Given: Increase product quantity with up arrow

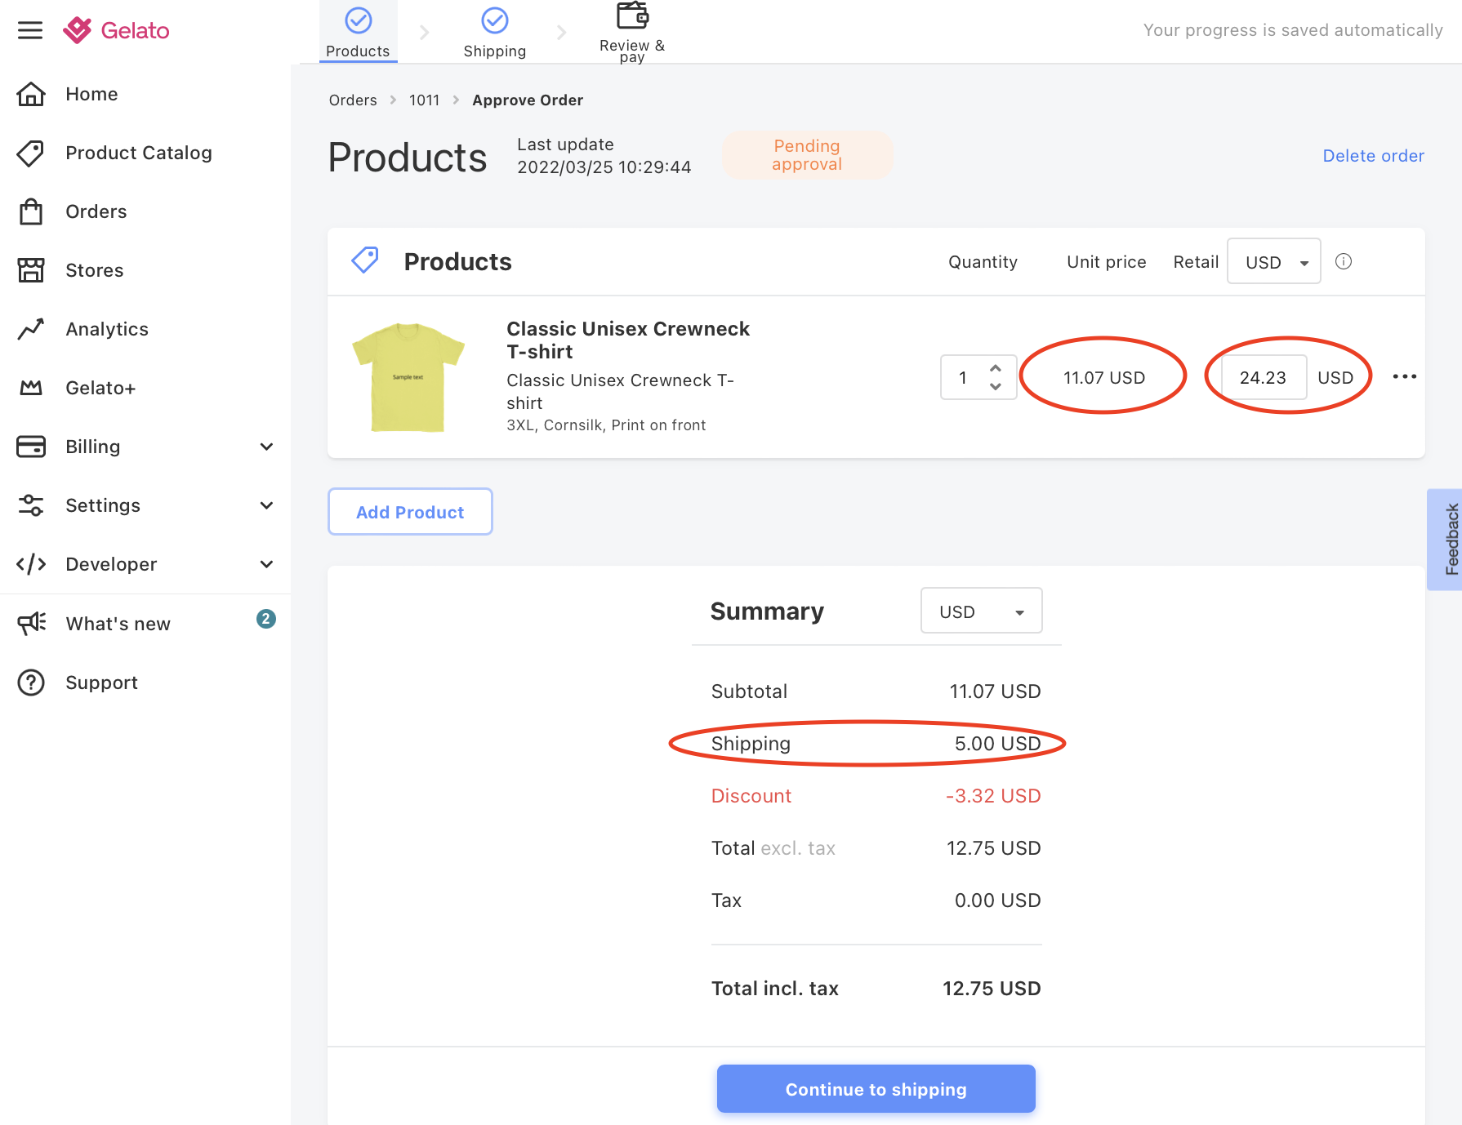Looking at the screenshot, I should click(996, 368).
